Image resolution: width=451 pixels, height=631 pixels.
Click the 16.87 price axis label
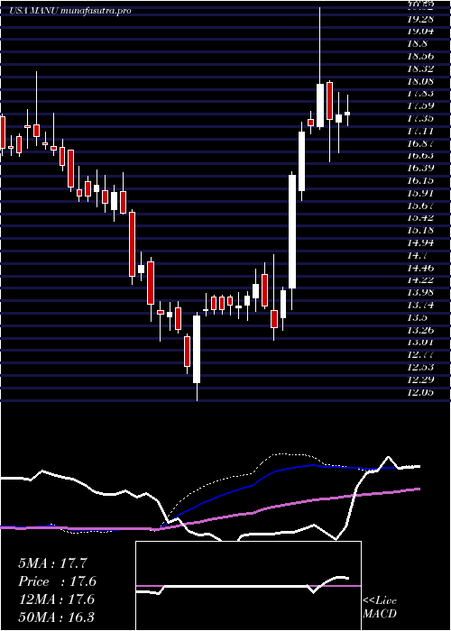pyautogui.click(x=421, y=143)
